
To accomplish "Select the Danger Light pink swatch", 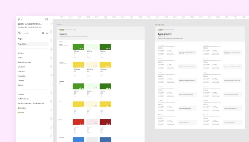I will (92, 122).
